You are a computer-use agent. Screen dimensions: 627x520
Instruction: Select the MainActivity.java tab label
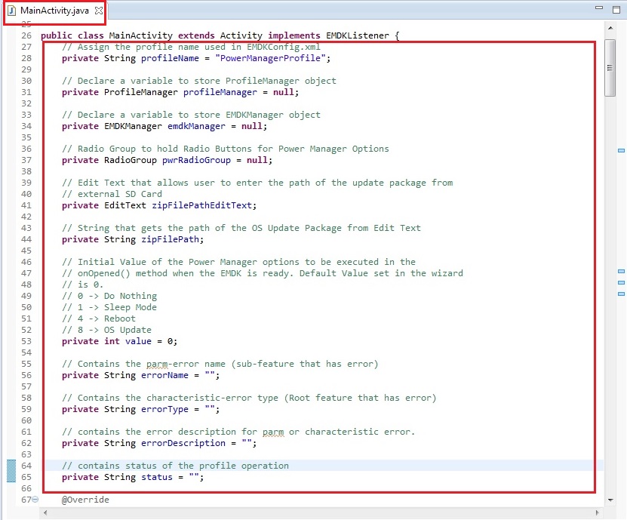(x=56, y=11)
